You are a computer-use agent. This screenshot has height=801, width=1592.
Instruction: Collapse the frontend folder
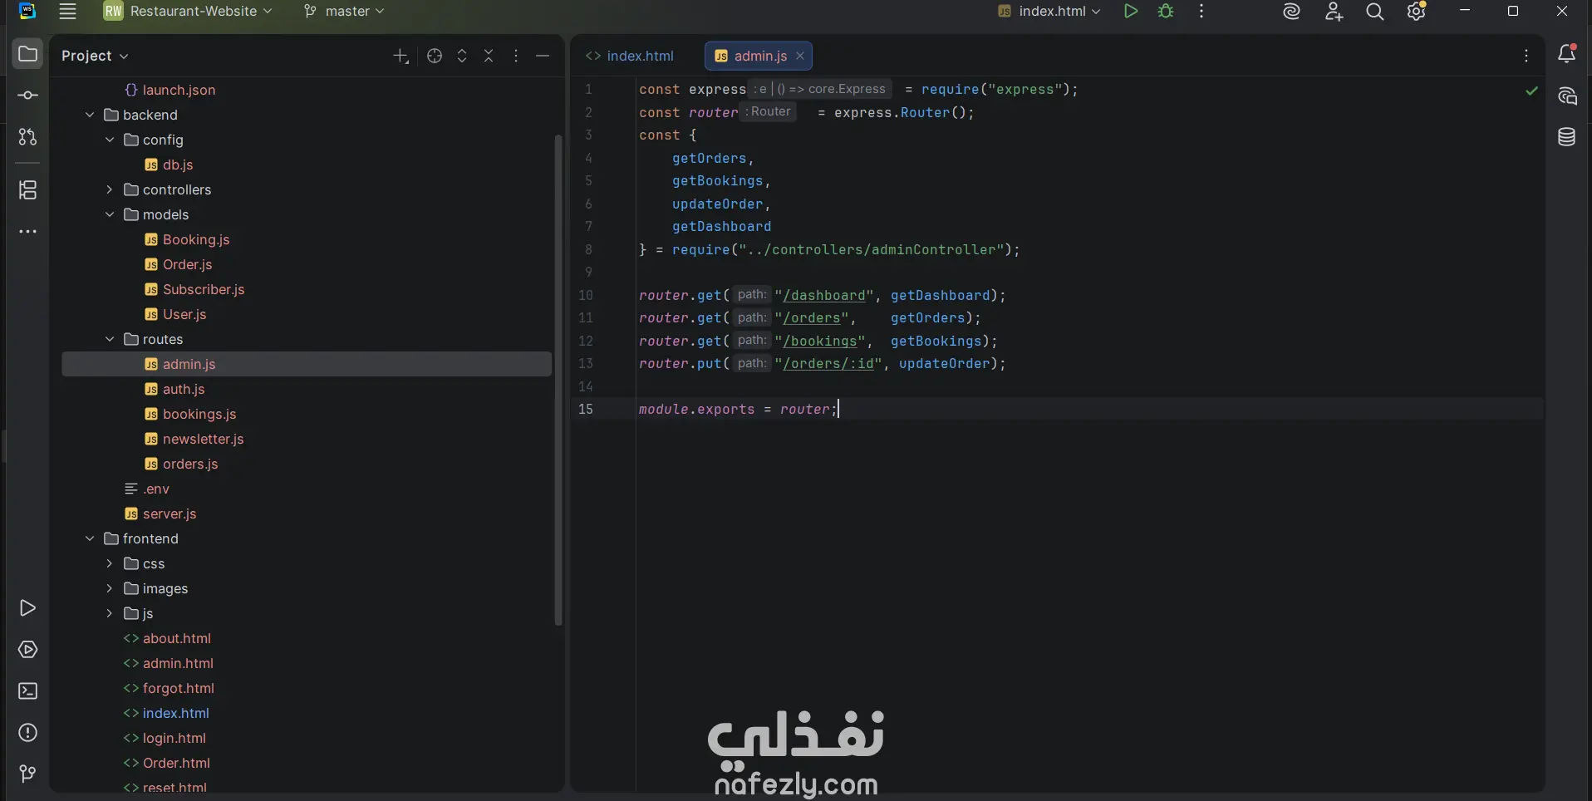pyautogui.click(x=90, y=538)
